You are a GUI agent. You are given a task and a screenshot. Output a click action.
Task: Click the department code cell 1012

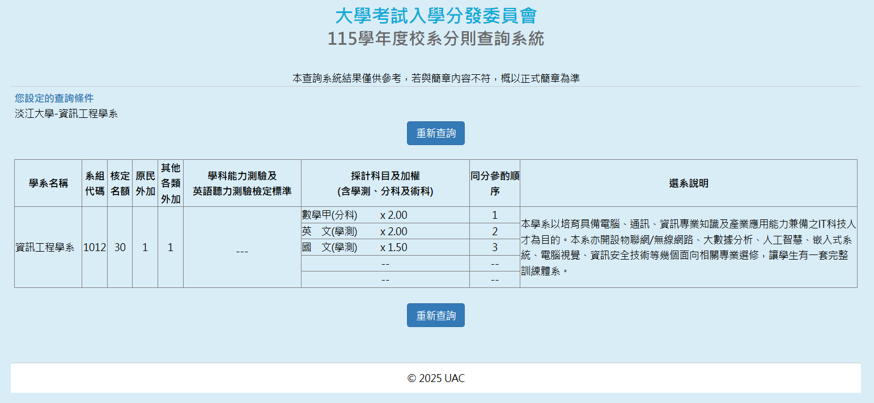coord(95,248)
